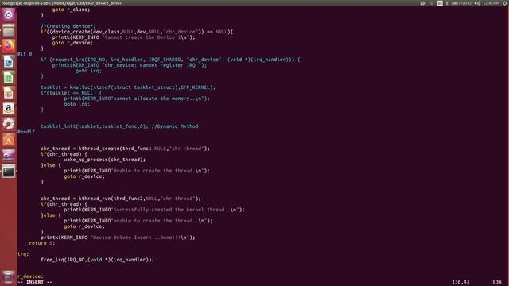Screen dimensions: 509x286
Task: Click 'goto r_class;' statement
Action: (71, 10)
